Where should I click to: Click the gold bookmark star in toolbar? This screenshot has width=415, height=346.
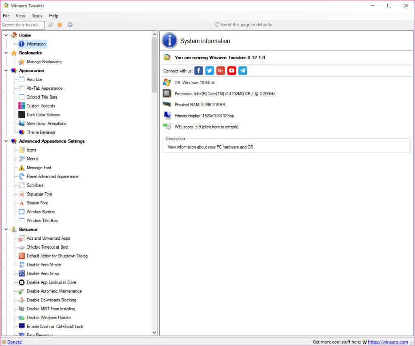tap(60, 25)
